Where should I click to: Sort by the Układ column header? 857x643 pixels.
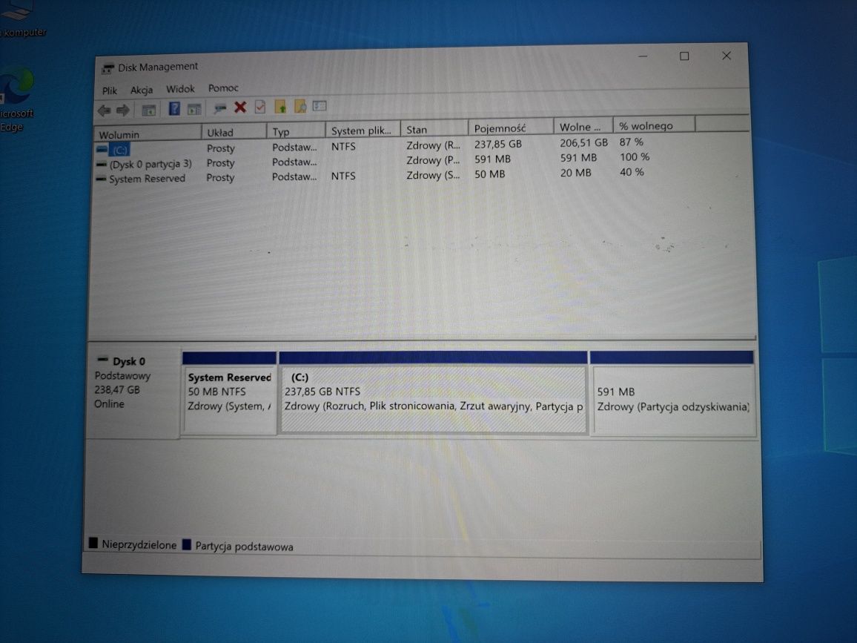click(x=234, y=132)
